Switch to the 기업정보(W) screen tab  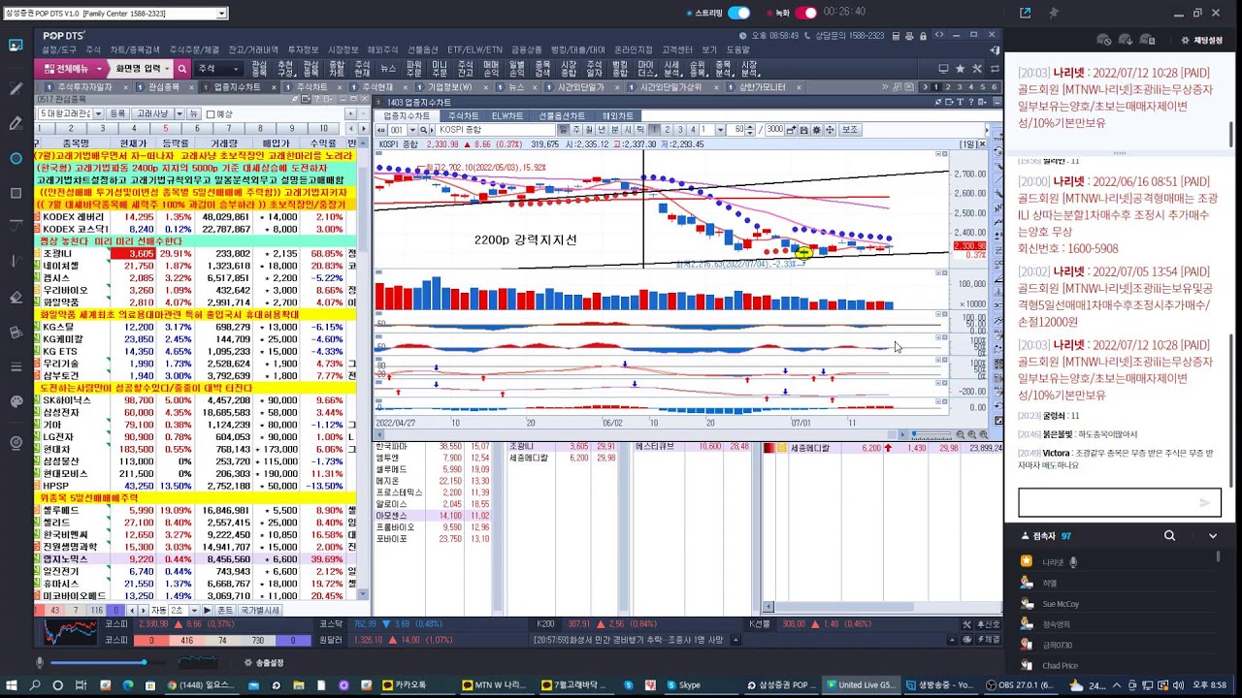(x=449, y=87)
